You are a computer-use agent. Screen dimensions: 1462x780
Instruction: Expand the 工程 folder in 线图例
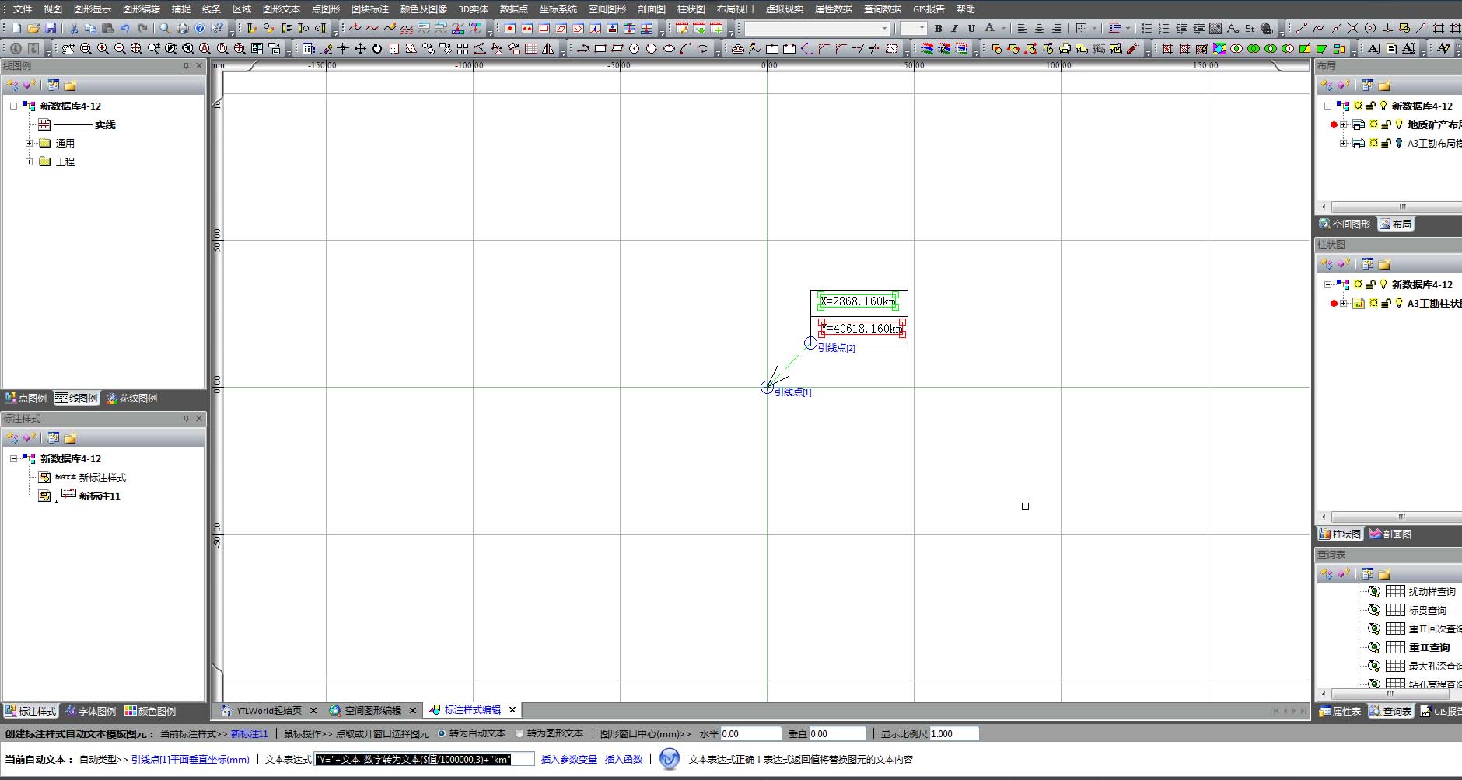(30, 162)
